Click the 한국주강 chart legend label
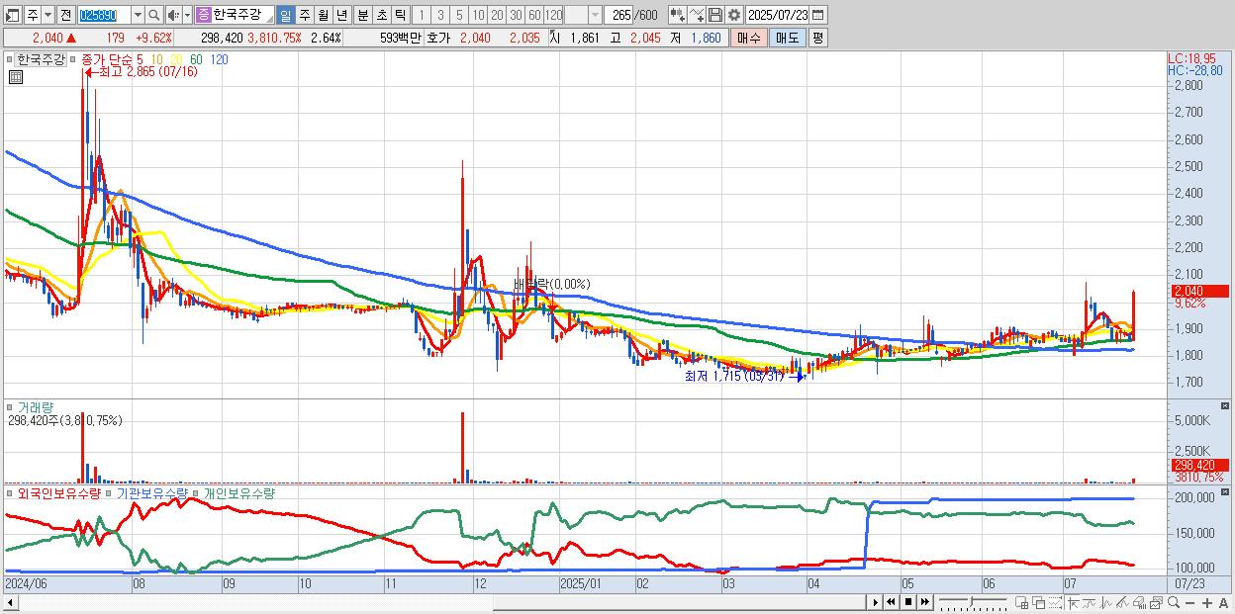 point(41,59)
